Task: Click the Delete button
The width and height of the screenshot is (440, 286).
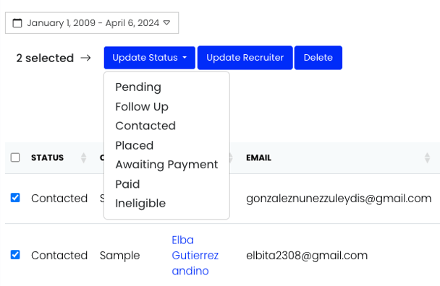Action: pos(318,58)
